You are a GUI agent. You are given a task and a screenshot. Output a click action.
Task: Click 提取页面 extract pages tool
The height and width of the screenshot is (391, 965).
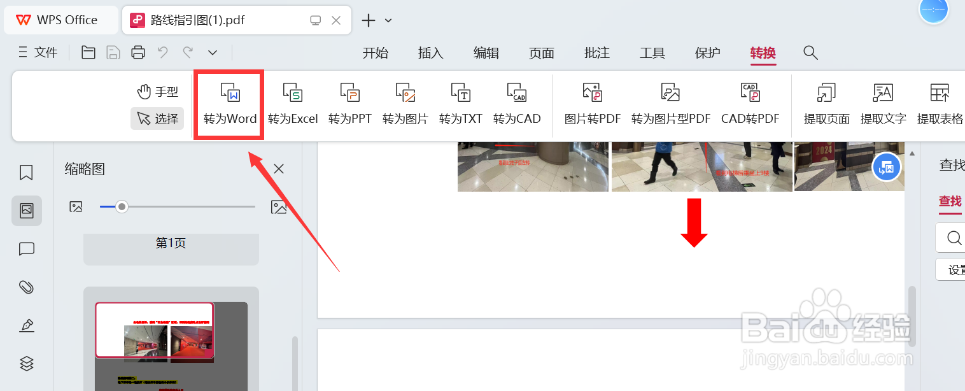(826, 105)
